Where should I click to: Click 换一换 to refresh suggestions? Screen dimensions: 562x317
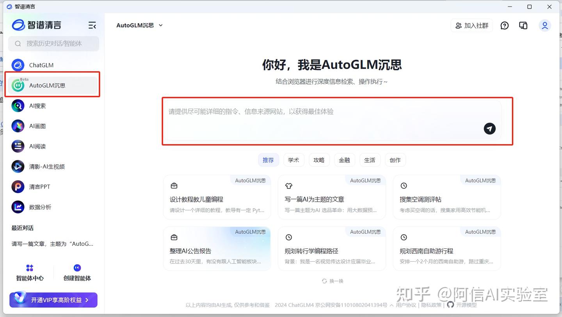coord(333,281)
